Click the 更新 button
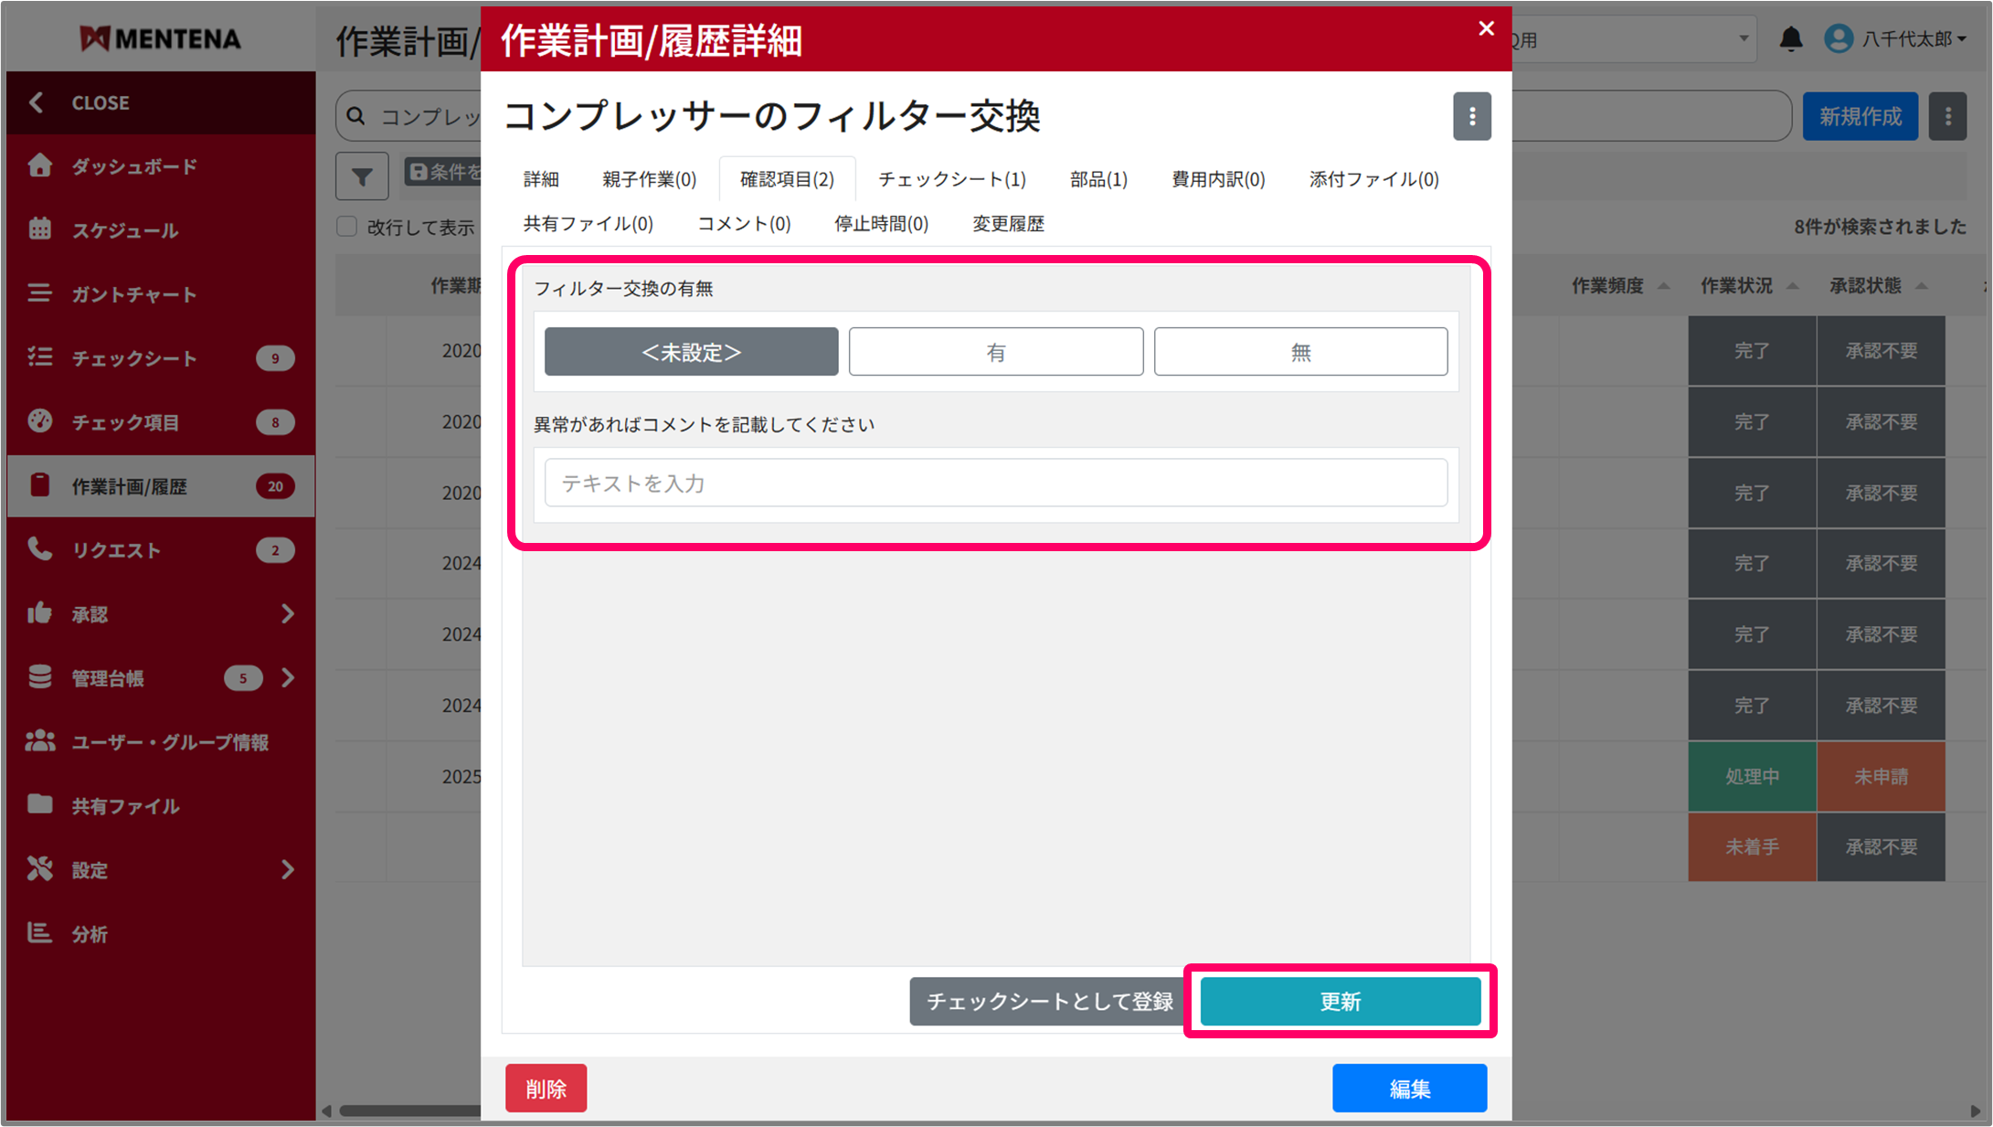 pyautogui.click(x=1340, y=1002)
